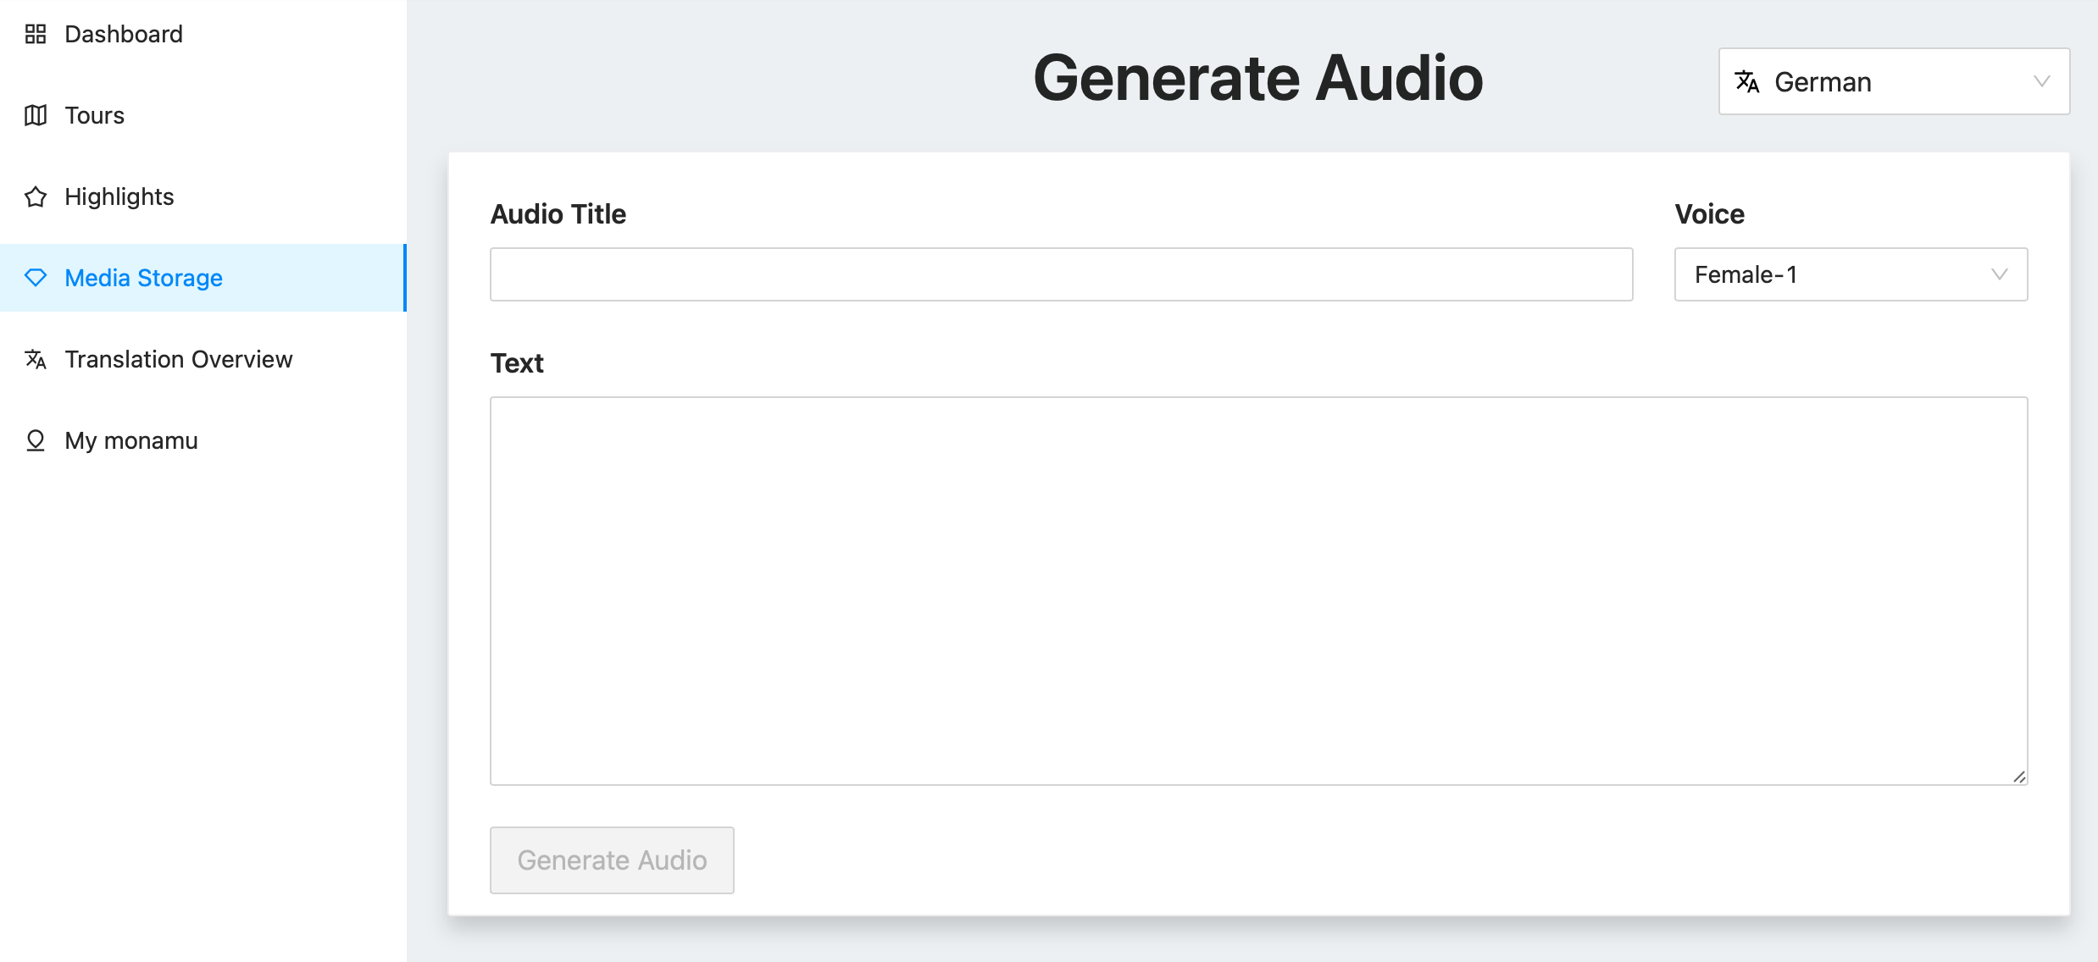The image size is (2098, 962).
Task: Open Translation Overview in the sidebar
Action: pos(179,359)
